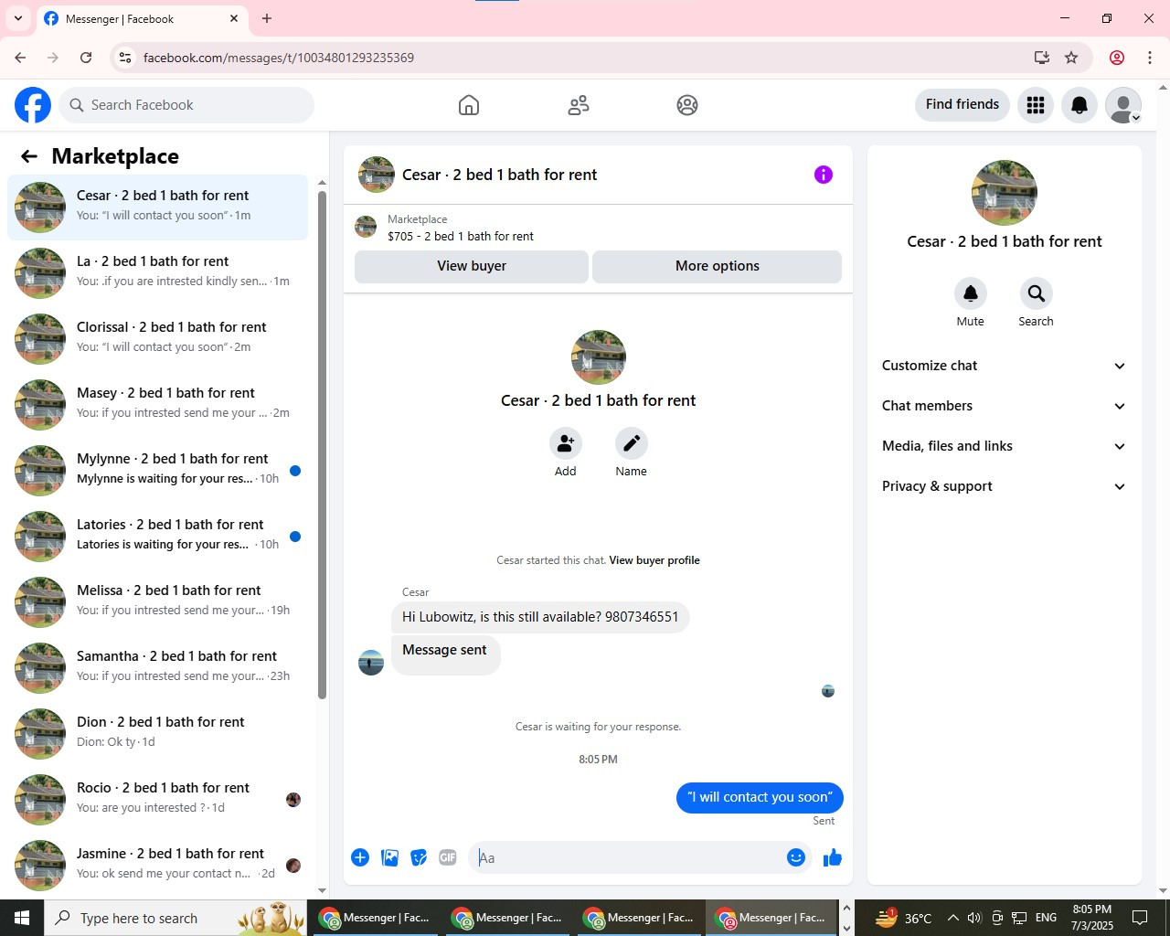Open a new browser tab
The image size is (1170, 936).
click(267, 18)
